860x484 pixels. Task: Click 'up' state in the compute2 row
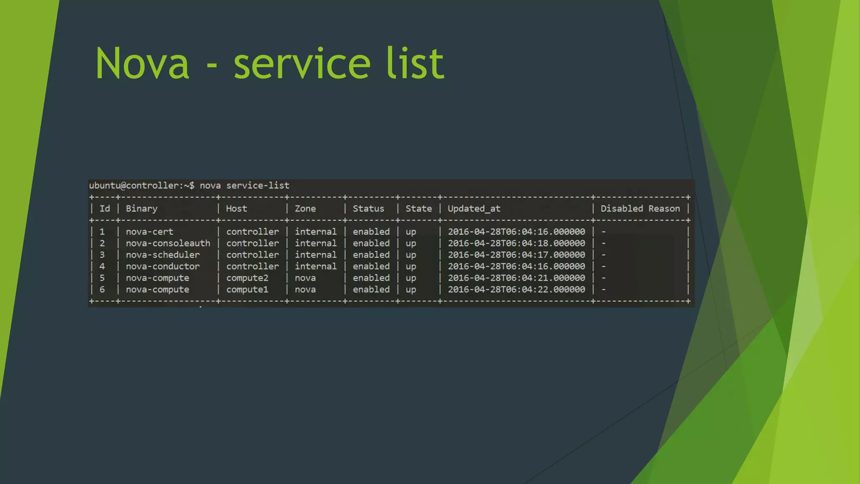coord(411,279)
